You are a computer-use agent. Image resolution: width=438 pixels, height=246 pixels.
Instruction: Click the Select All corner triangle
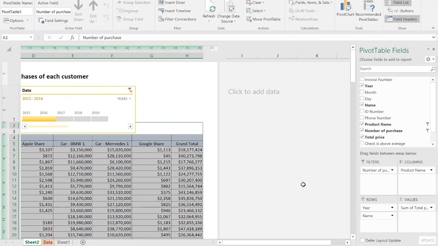(x=9, y=49)
